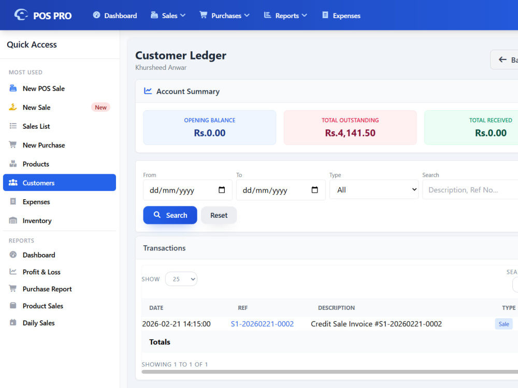The image size is (518, 388).
Task: Expand the Purchases dropdown menu
Action: (x=225, y=16)
